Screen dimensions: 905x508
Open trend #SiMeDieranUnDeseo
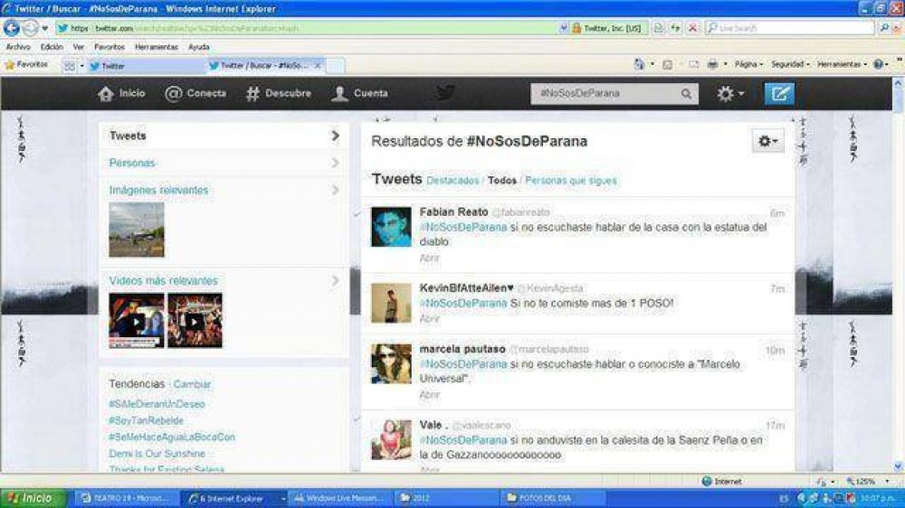click(157, 404)
